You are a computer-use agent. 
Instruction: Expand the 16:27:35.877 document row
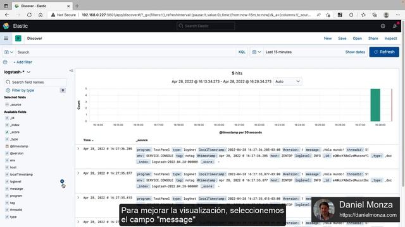(78, 173)
